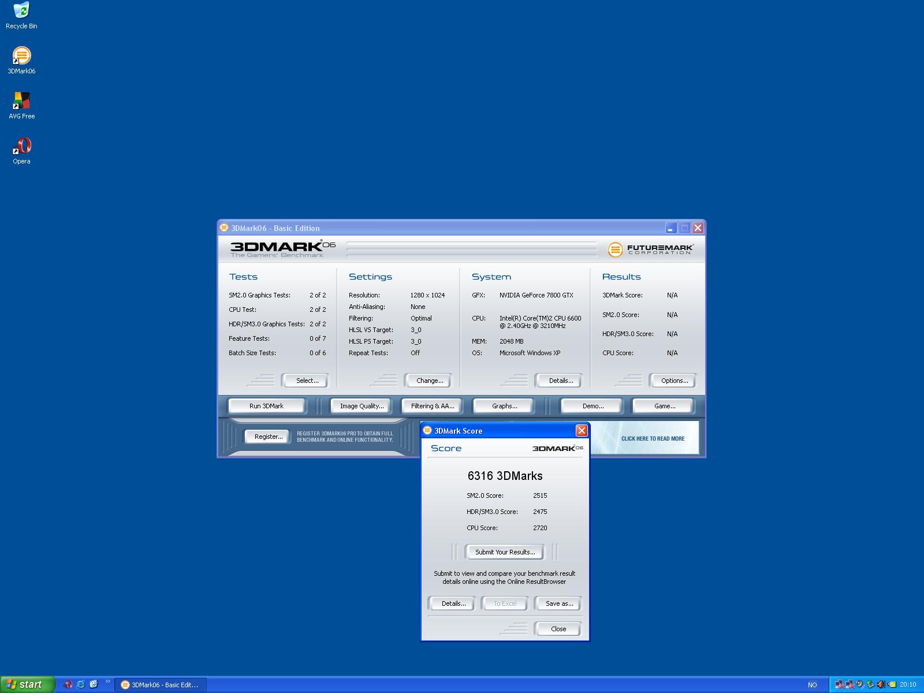Click the 20:10 system clock
This screenshot has height=693, width=924.
point(908,685)
